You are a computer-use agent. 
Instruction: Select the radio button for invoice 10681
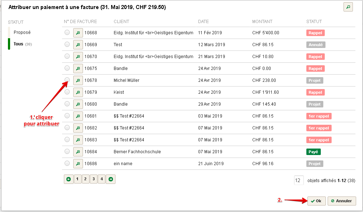coord(67,115)
